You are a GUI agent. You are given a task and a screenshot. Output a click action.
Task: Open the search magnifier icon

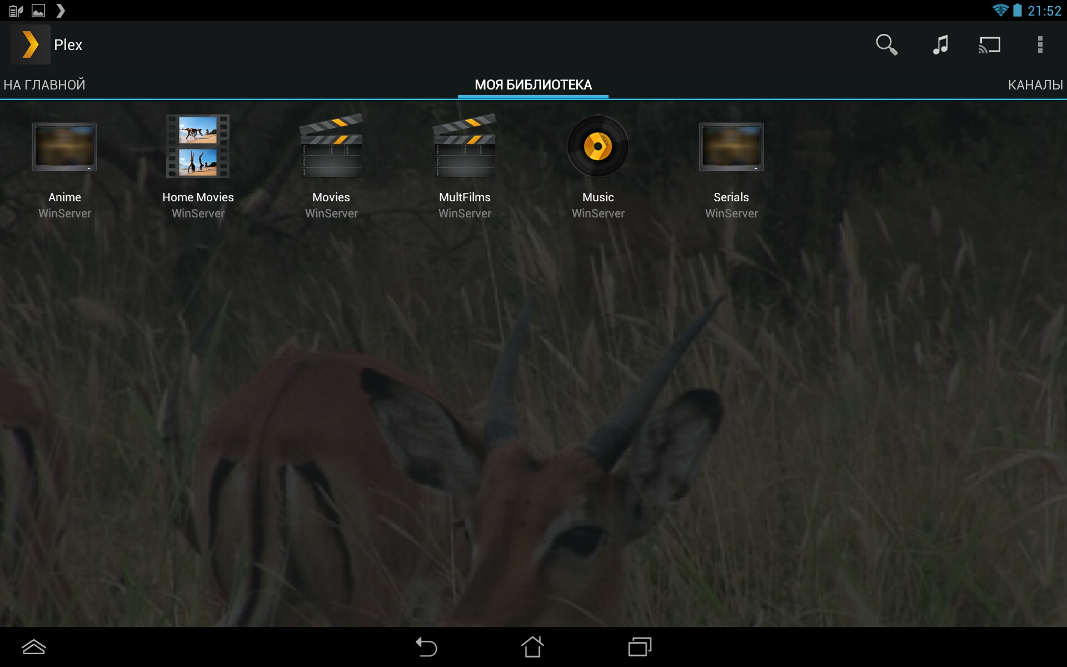tap(886, 44)
